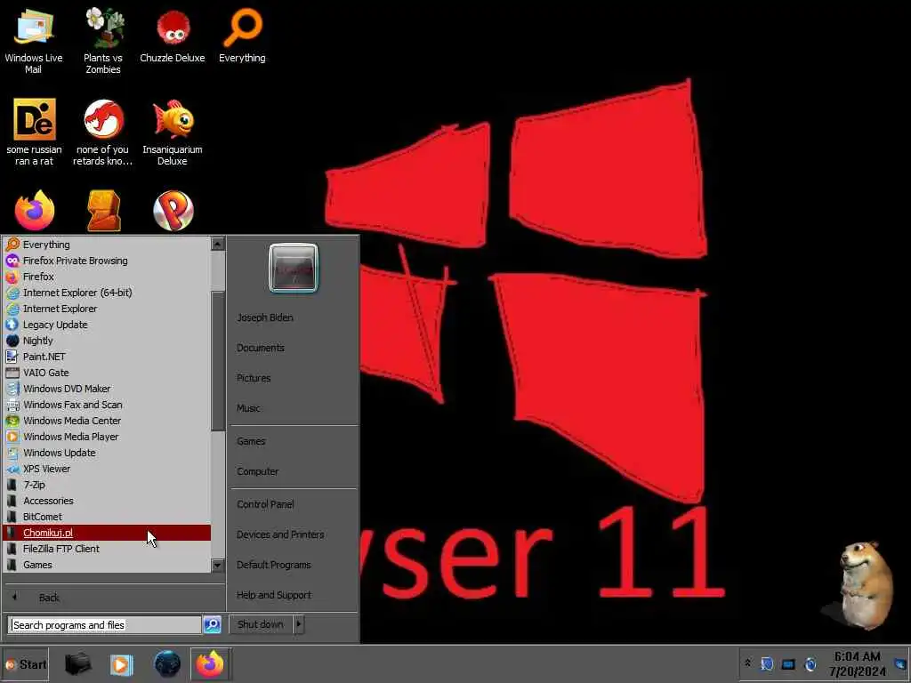This screenshot has width=911, height=683.
Task: Open Help and Support
Action: pyautogui.click(x=294, y=595)
